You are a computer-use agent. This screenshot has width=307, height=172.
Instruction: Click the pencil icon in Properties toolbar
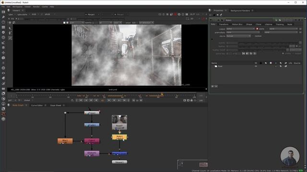tap(221, 15)
